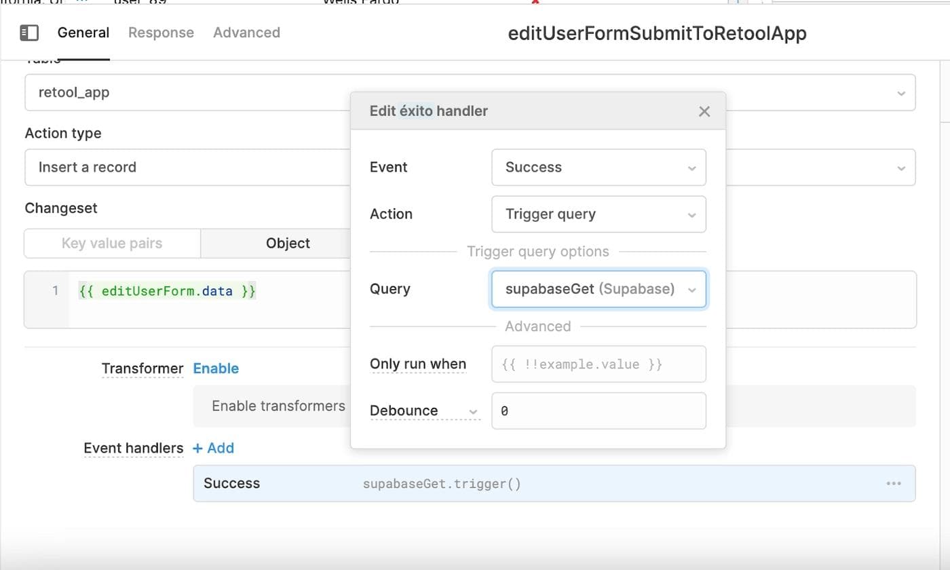
Task: Open the Success handler three-dot menu
Action: tap(893, 483)
